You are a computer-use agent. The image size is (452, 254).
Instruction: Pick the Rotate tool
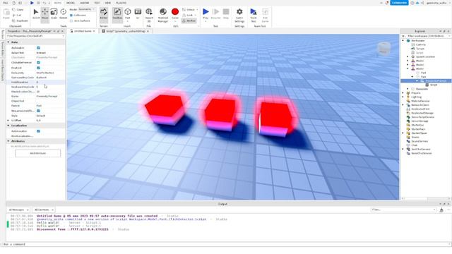(x=63, y=14)
